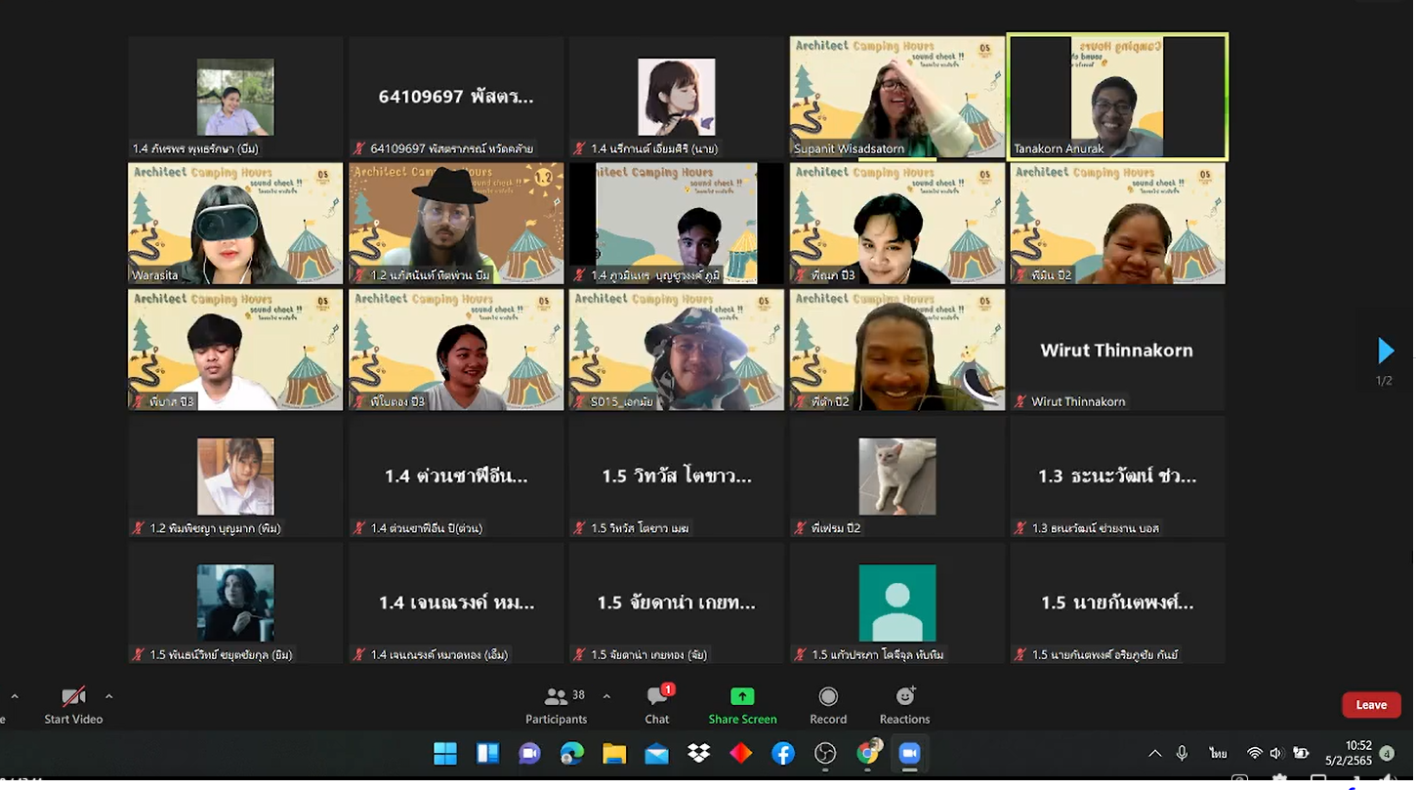Switch the Thai input language indicator
The height and width of the screenshot is (790, 1416).
(x=1218, y=753)
